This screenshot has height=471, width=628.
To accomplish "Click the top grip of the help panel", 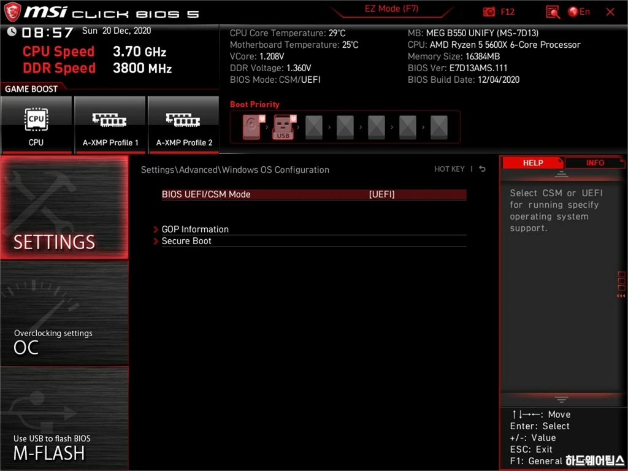I will click(561, 174).
